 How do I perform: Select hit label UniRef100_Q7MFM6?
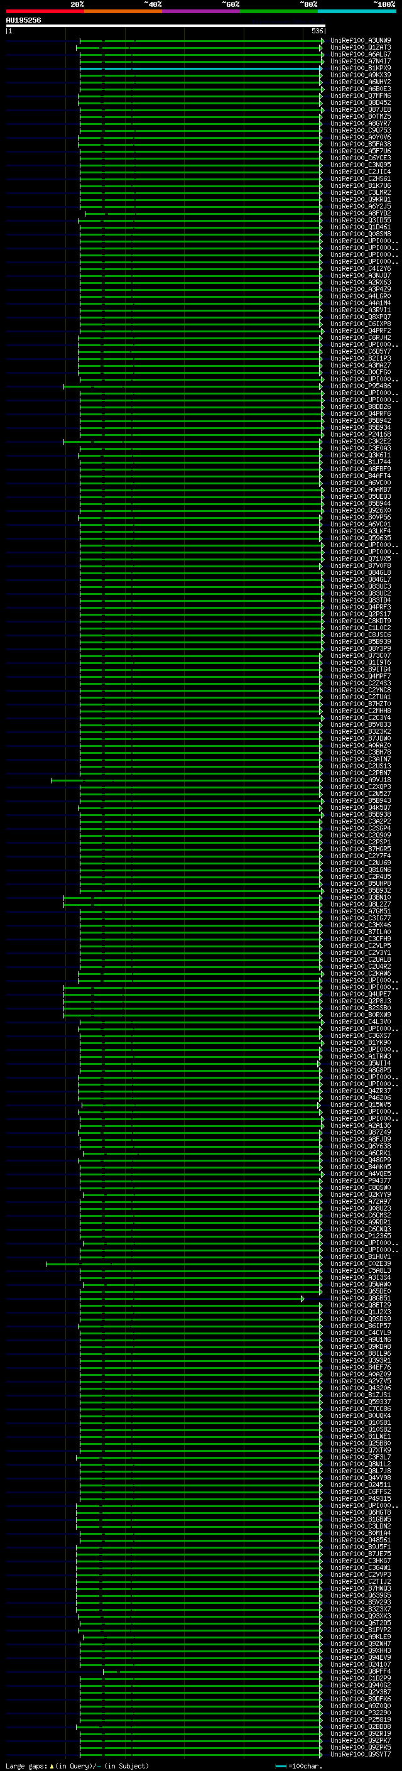tap(360, 96)
